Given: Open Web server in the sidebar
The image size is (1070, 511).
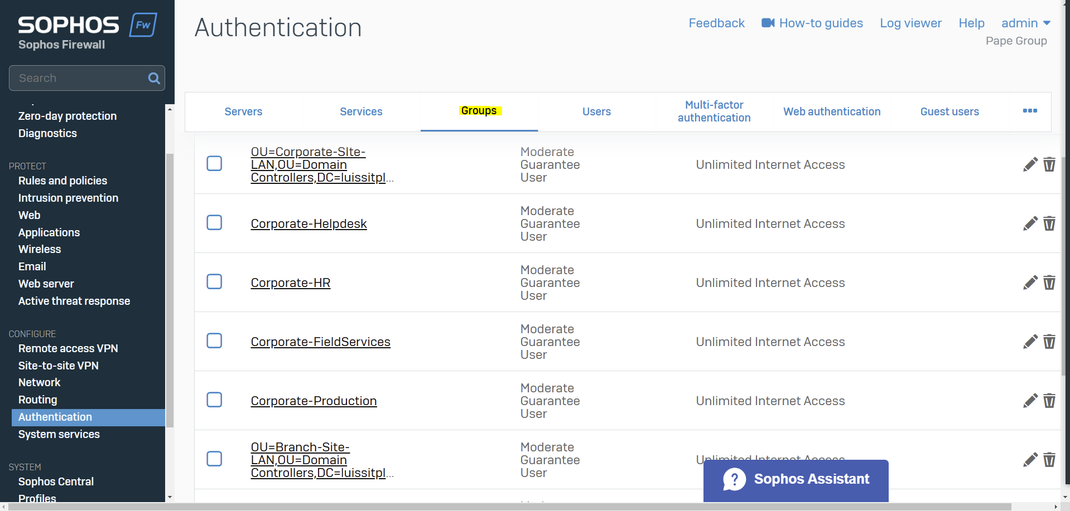Looking at the screenshot, I should pos(46,284).
